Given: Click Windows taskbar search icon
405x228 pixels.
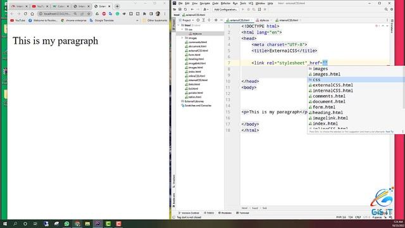Looking at the screenshot, I should tap(15, 224).
